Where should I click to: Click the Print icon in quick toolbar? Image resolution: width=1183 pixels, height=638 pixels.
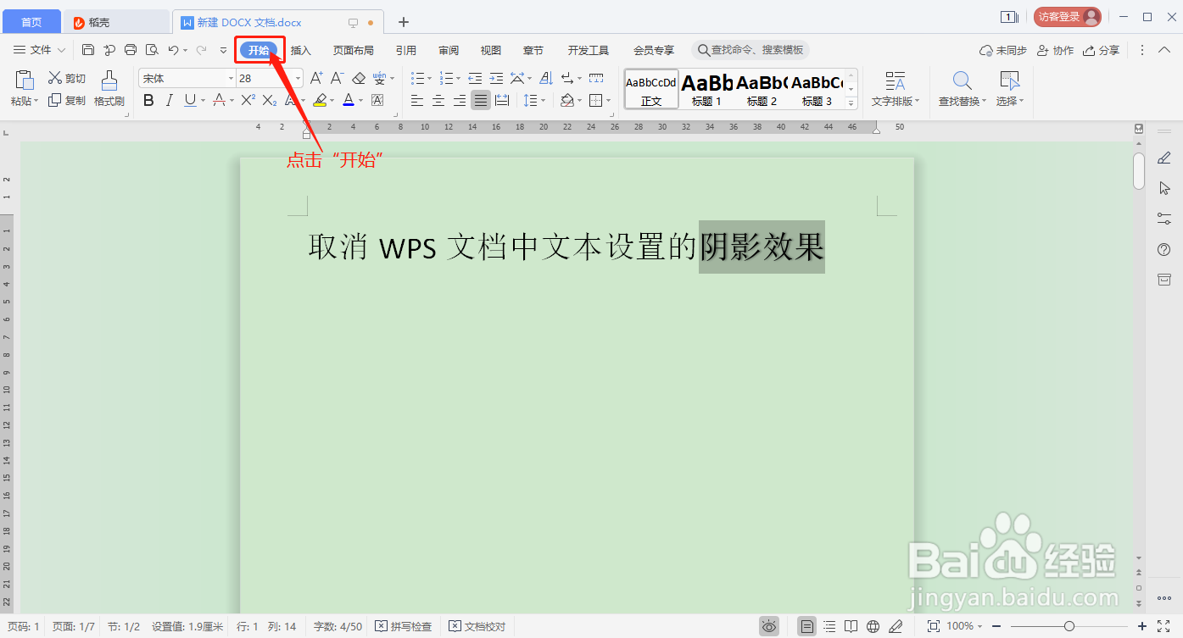(x=131, y=50)
